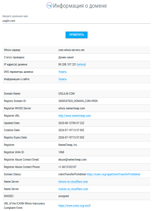Screen dimensions: 153x211
Task: Click the abuse phone number +1.6613102107
Action: (67, 167)
